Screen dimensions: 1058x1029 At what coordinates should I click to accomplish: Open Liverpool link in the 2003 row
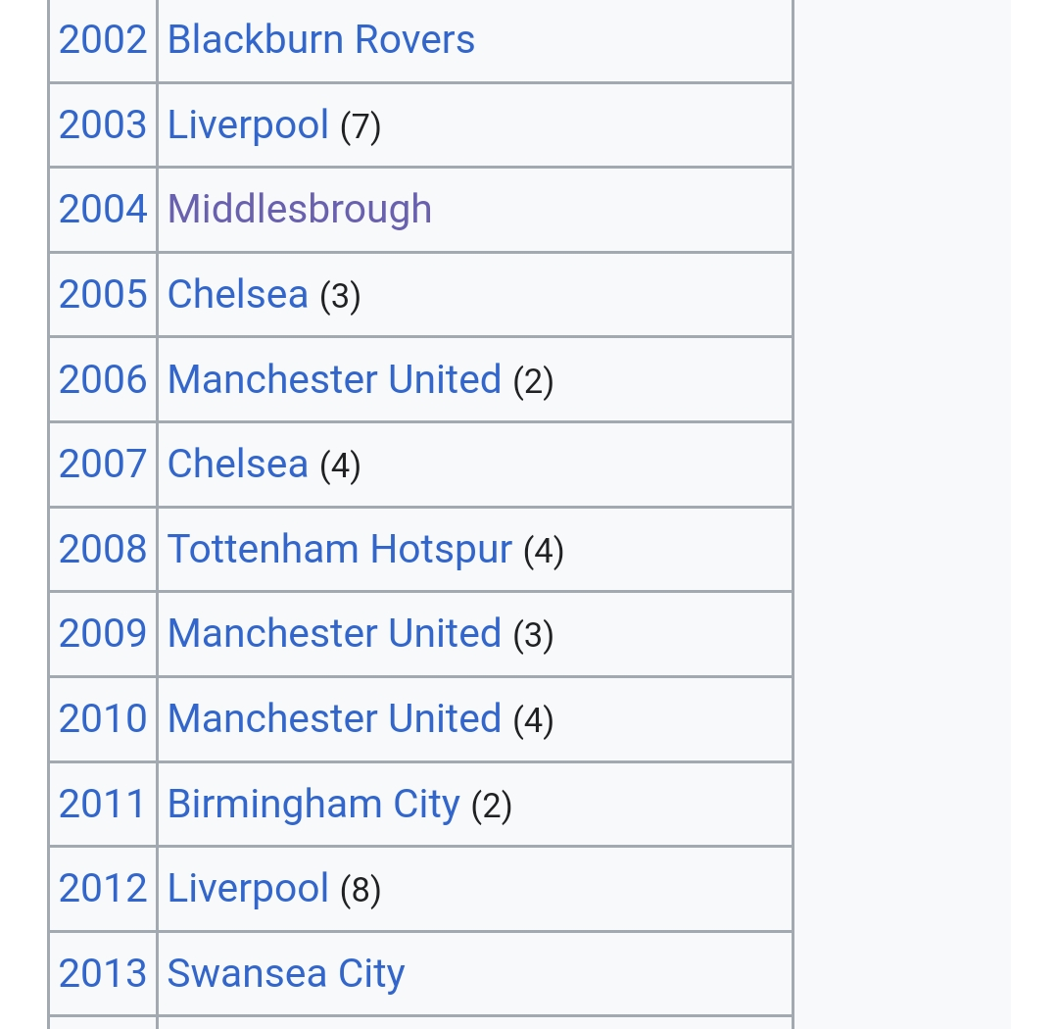coord(248,125)
